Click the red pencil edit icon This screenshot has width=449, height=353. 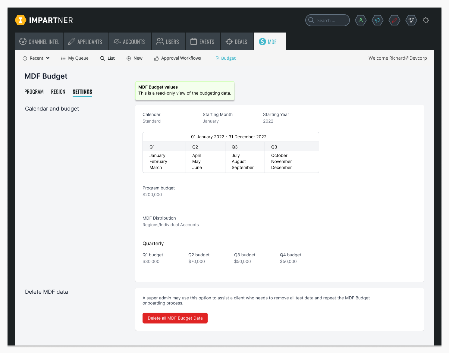pos(394,20)
